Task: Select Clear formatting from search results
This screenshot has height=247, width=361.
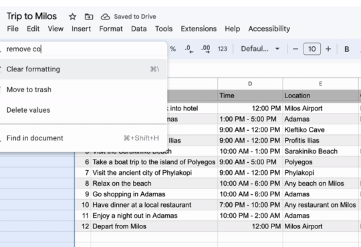Action: coord(83,69)
